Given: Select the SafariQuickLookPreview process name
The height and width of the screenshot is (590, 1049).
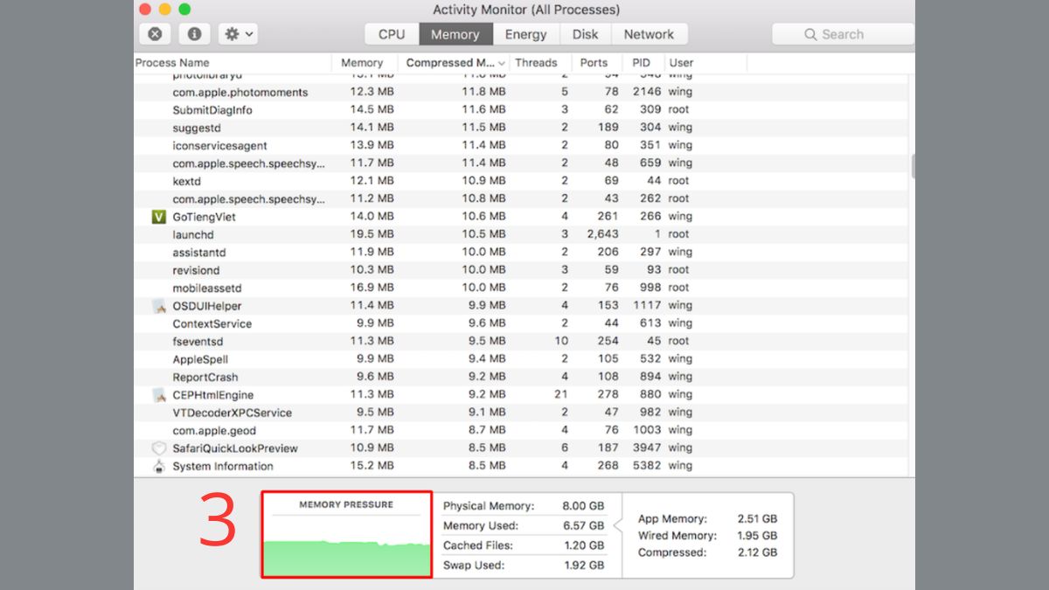Looking at the screenshot, I should click(235, 448).
